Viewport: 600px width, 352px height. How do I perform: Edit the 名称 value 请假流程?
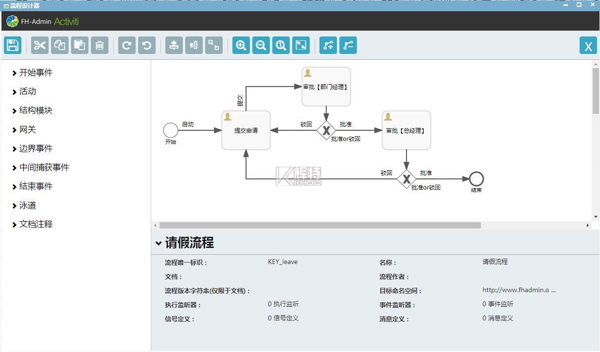(495, 262)
